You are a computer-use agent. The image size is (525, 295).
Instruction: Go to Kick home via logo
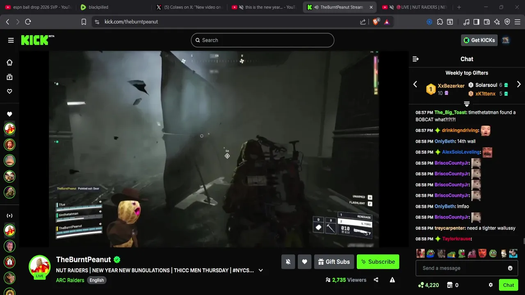click(37, 40)
